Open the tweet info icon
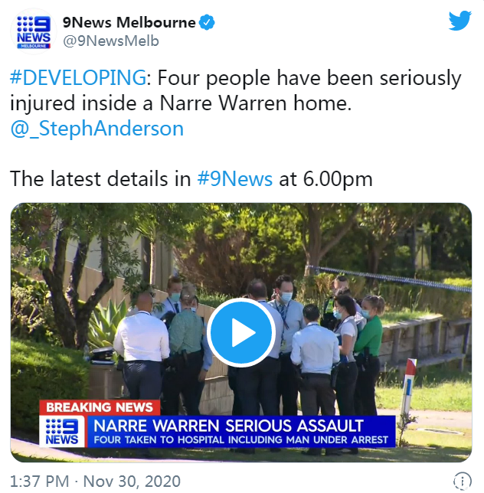This screenshot has height=493, width=484. pos(462,481)
